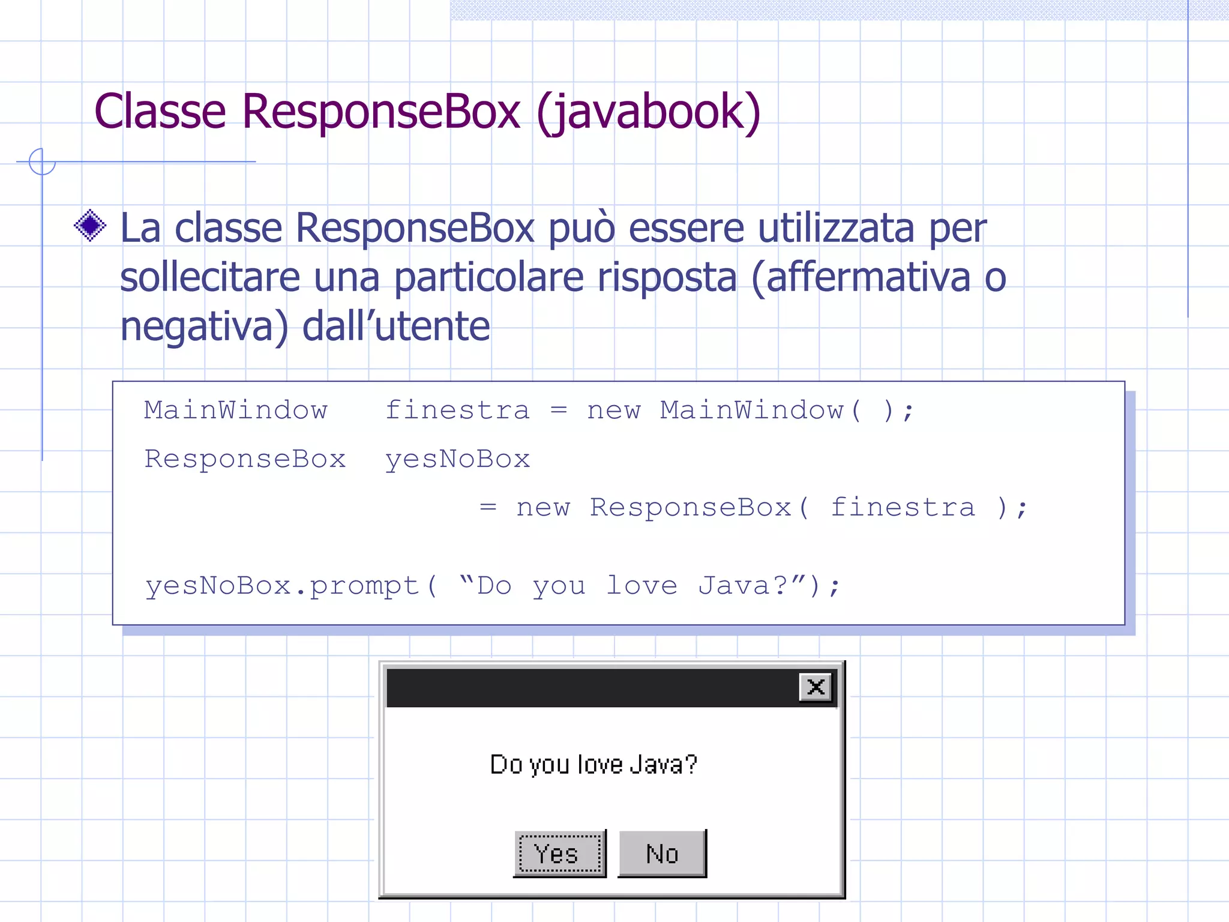Close the dialog with the X button

point(816,687)
